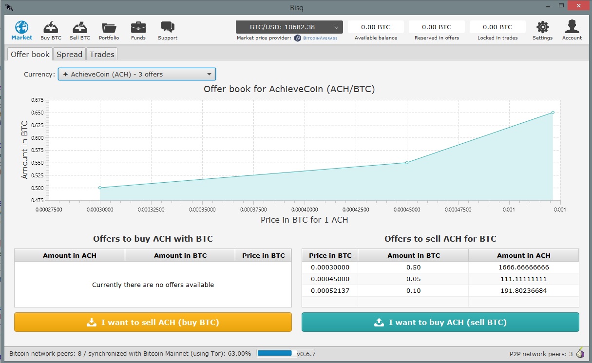Click the Market price provider label
The image size is (592, 363).
point(264,38)
